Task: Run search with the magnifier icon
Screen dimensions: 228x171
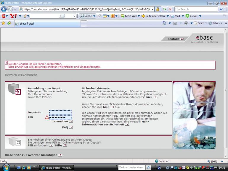Action: point(221,9)
